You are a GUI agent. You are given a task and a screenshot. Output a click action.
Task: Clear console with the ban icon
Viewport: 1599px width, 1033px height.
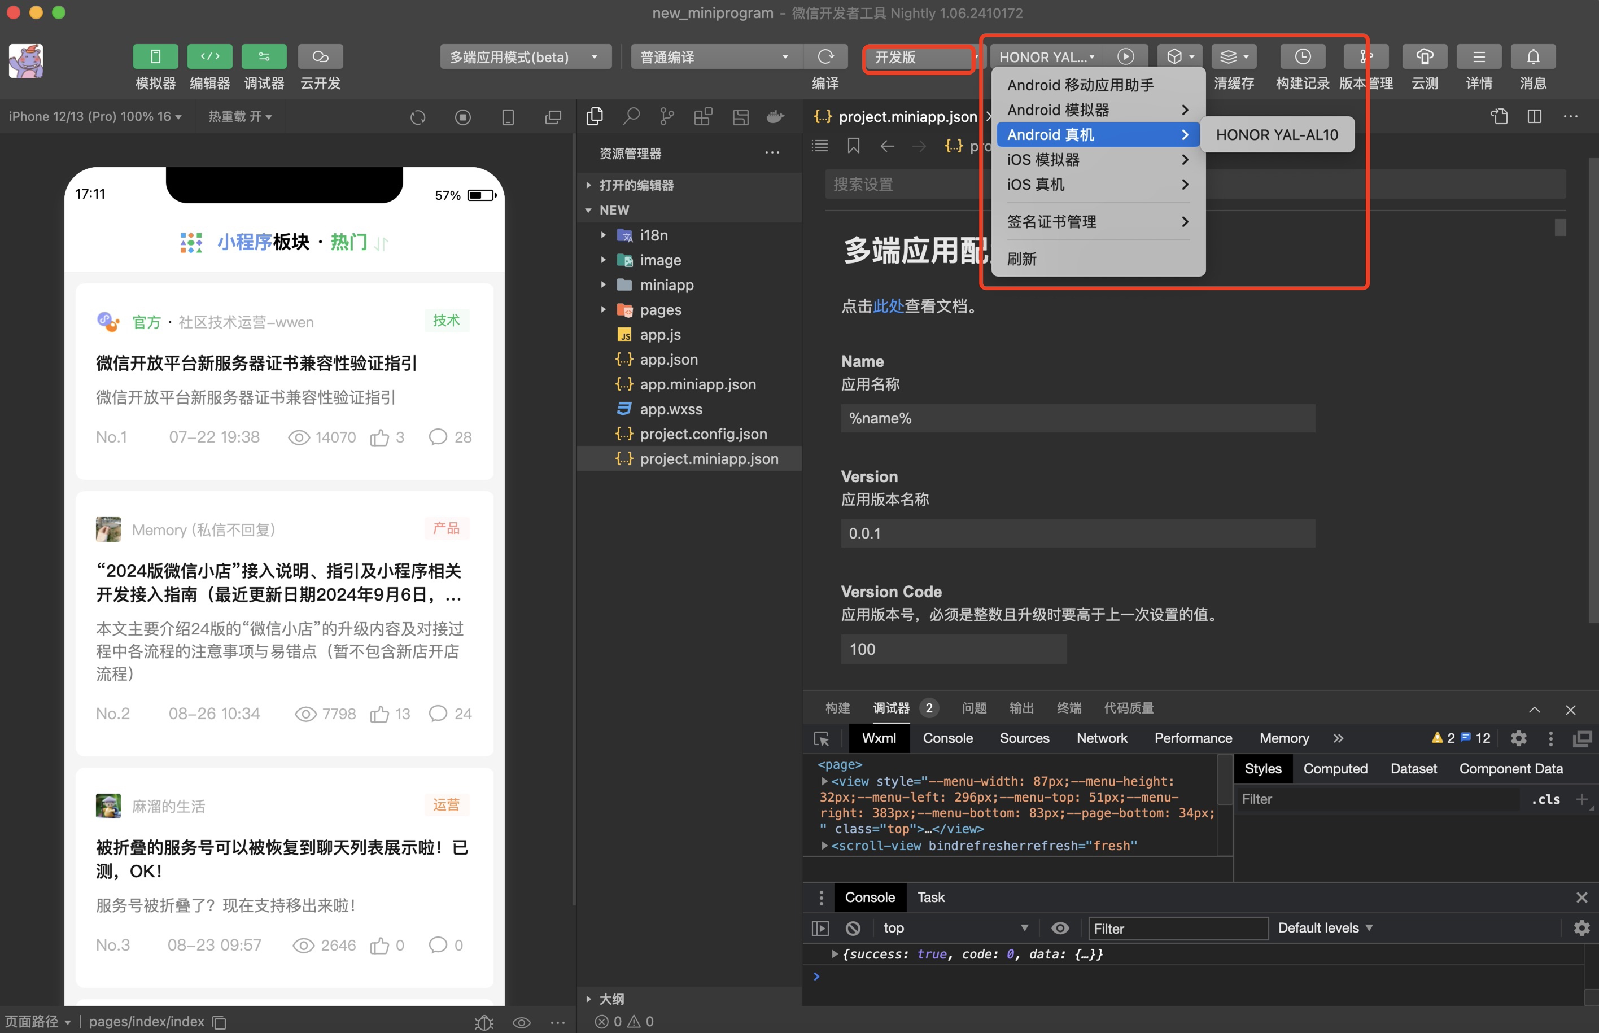point(852,929)
